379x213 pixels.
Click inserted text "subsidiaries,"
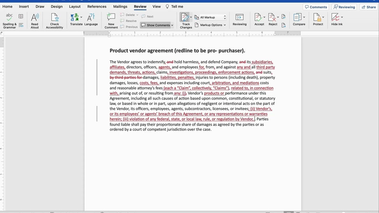(262, 62)
